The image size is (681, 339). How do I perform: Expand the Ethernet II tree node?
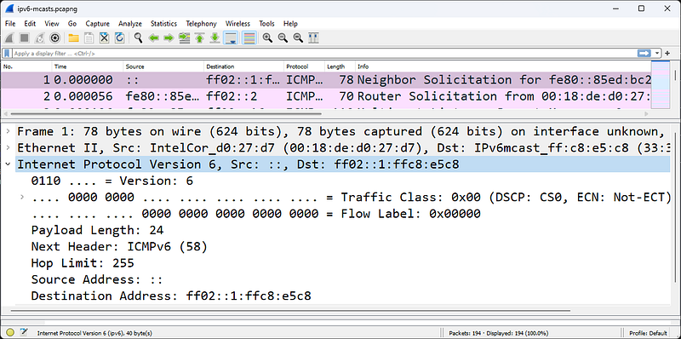[x=8, y=147]
